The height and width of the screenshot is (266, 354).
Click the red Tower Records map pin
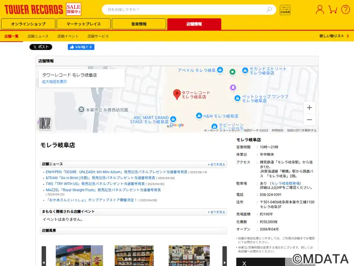coord(177,94)
